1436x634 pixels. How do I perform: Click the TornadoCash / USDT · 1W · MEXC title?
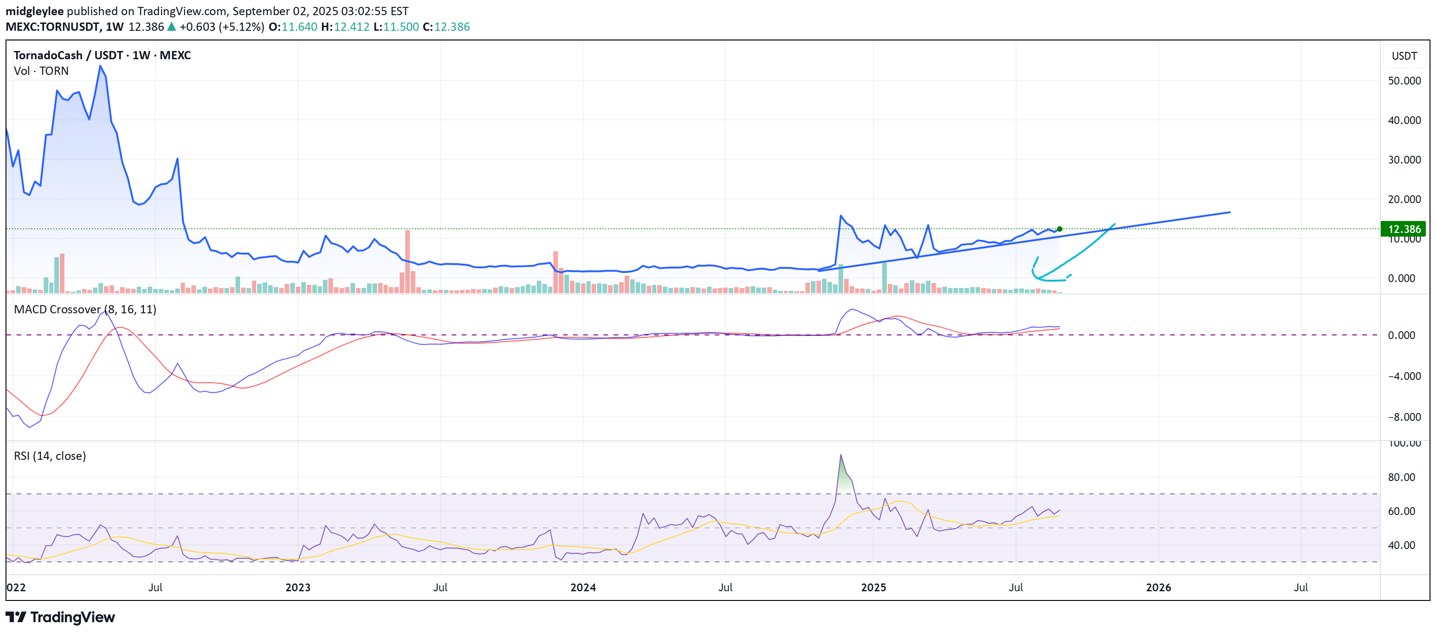(102, 55)
